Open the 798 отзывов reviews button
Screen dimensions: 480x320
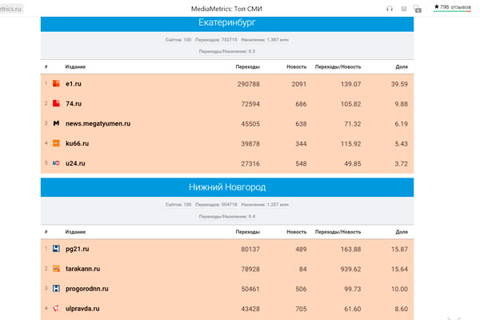click(452, 7)
